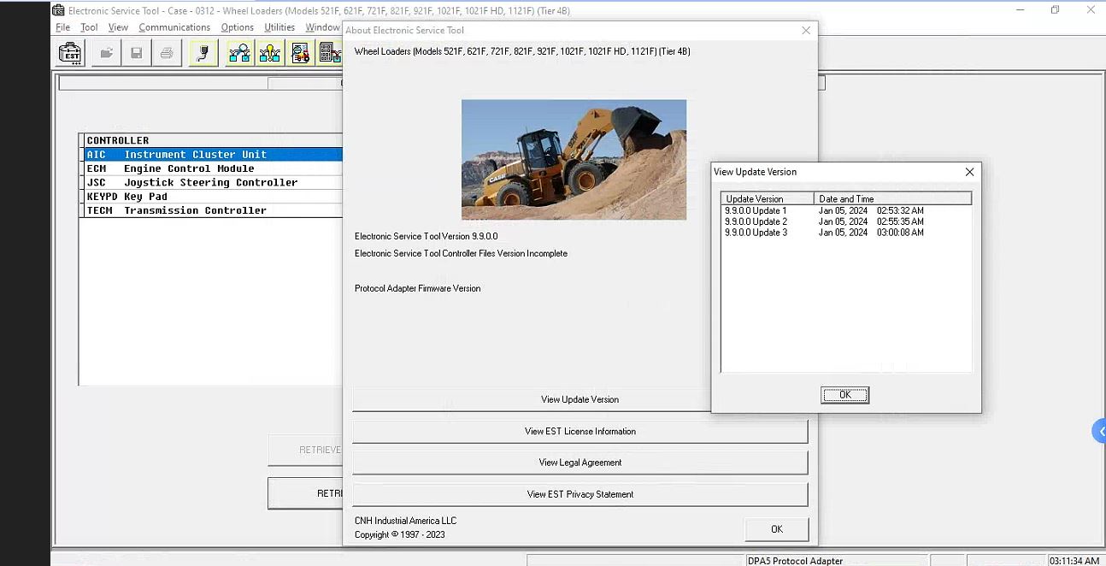Click the network lightbulb toolbar icon
This screenshot has height=566, width=1106.
point(270,54)
